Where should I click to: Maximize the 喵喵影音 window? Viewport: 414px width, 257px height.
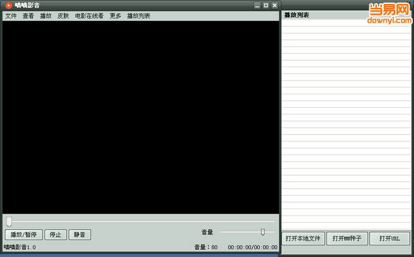266,5
